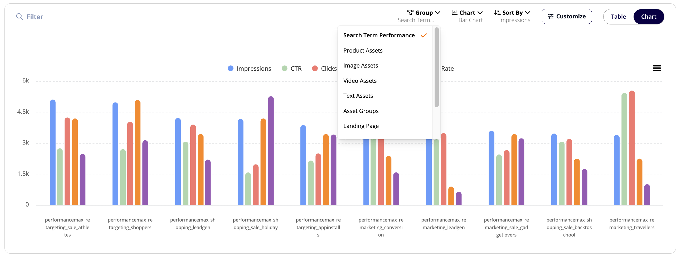Click the dropdown list scrollbar thumb
The image size is (681, 257).
coord(436,68)
